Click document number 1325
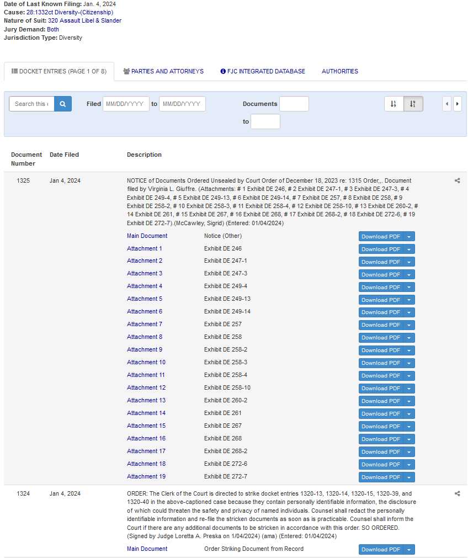The width and height of the screenshot is (473, 558). pos(23,181)
